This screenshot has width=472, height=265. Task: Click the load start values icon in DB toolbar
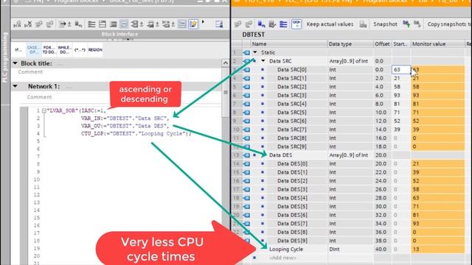[x=272, y=24]
